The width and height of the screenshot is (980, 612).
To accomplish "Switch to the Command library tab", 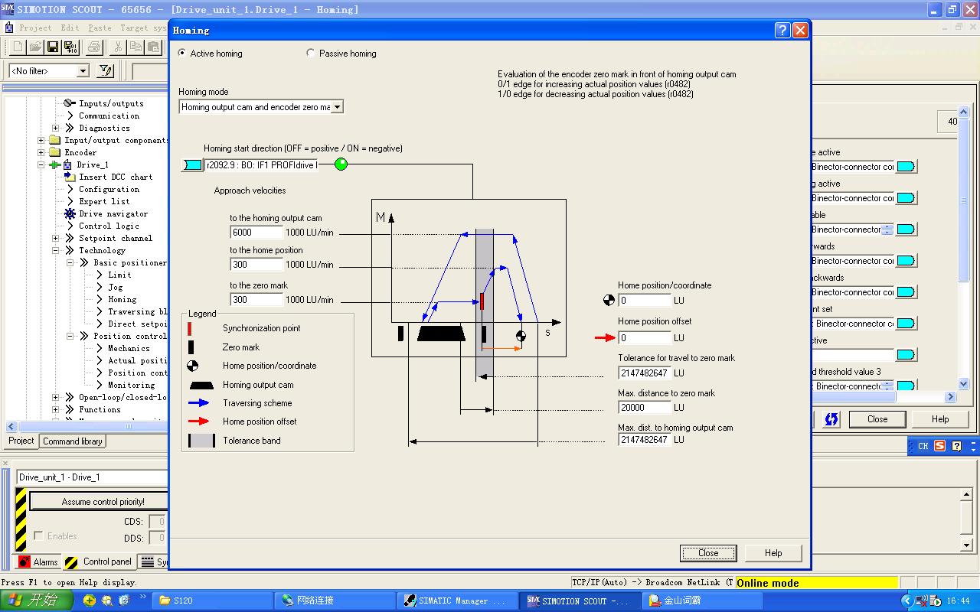I will [x=73, y=441].
